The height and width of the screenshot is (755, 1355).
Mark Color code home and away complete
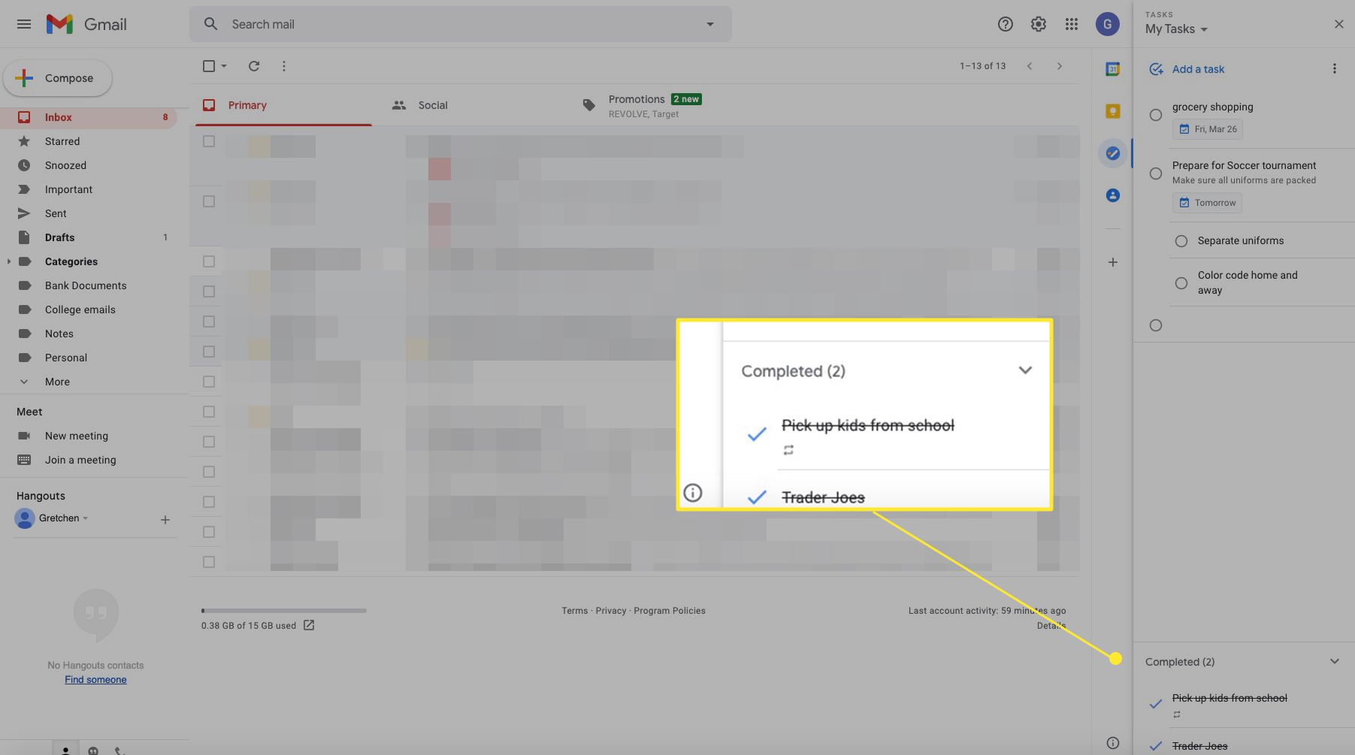[1181, 283]
